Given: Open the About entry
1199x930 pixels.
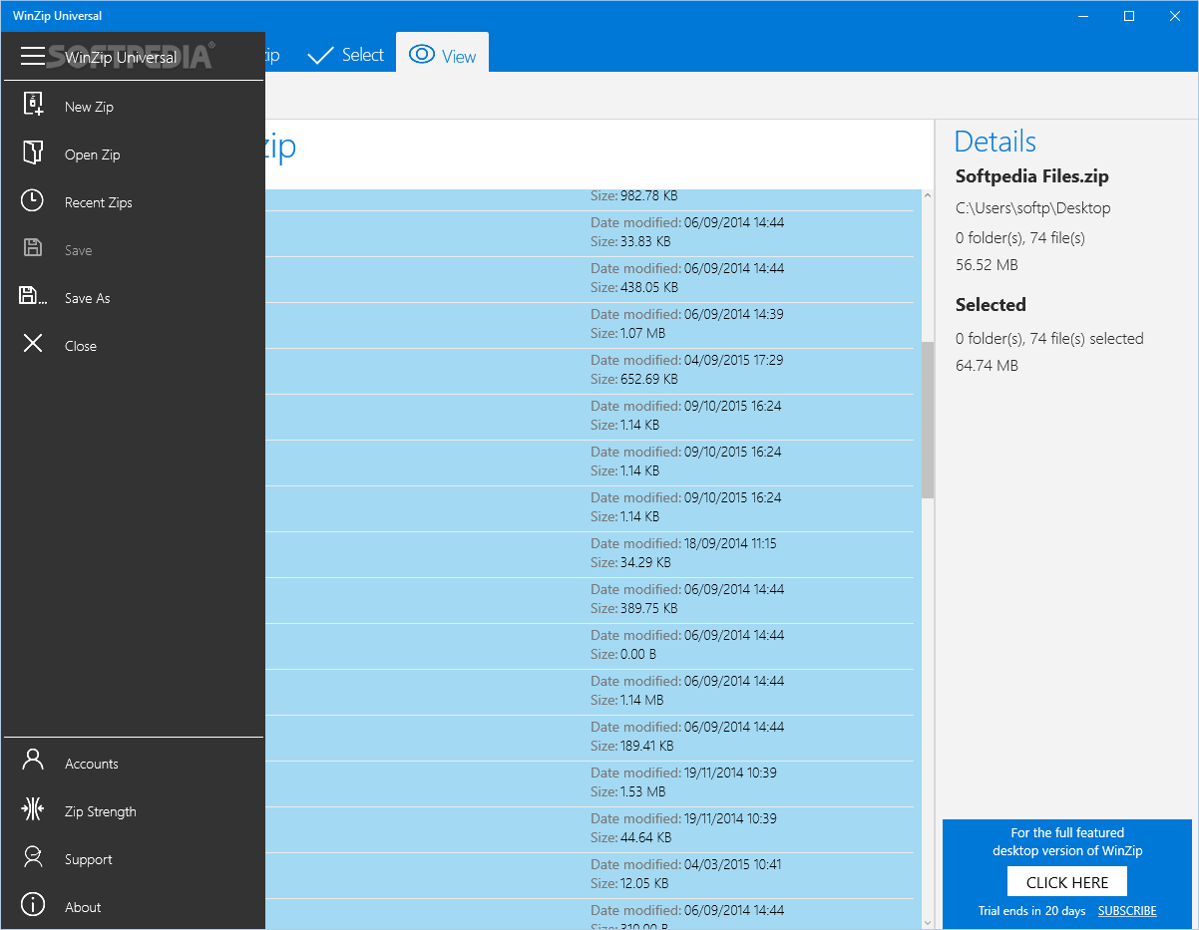Looking at the screenshot, I should pyautogui.click(x=133, y=906).
